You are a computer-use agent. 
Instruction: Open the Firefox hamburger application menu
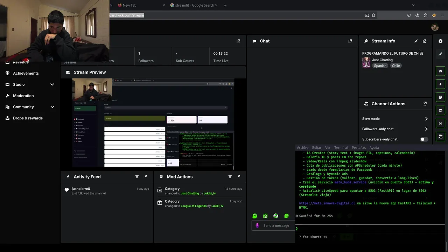click(x=442, y=15)
